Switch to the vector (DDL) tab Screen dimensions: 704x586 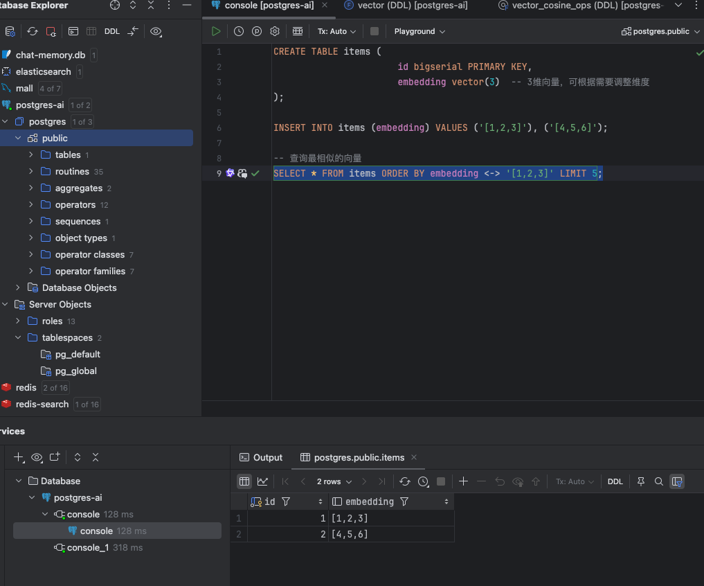coord(406,6)
